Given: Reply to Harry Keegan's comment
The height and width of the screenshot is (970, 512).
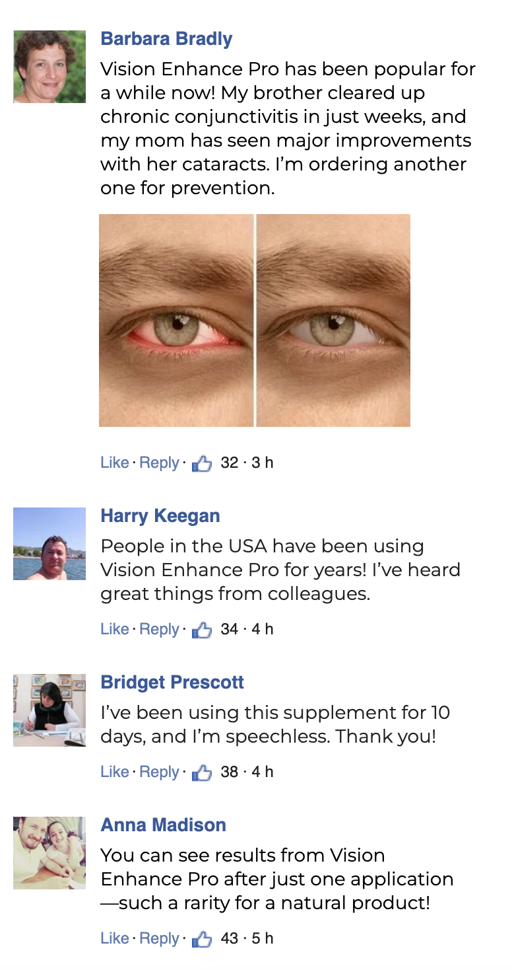Looking at the screenshot, I should coord(159,629).
